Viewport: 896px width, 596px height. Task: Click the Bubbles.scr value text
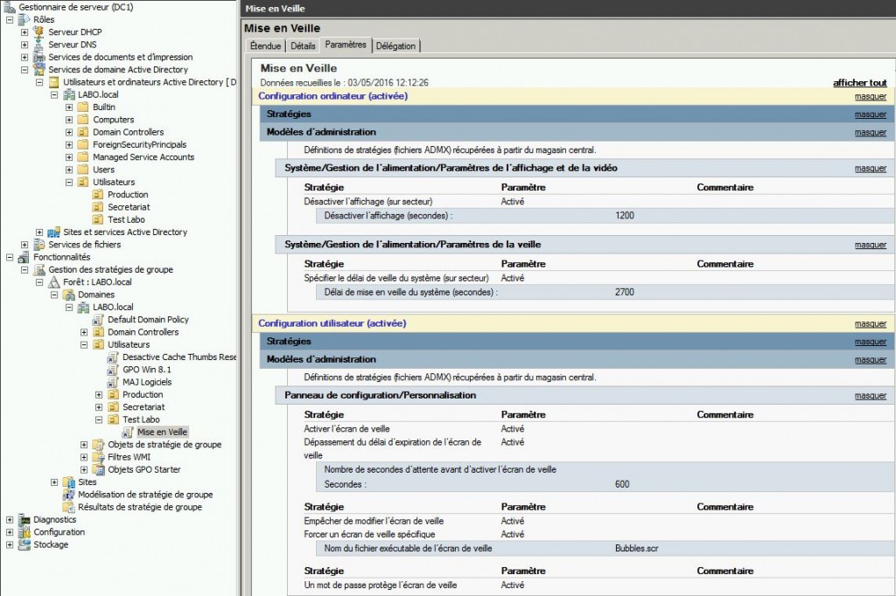pos(637,548)
